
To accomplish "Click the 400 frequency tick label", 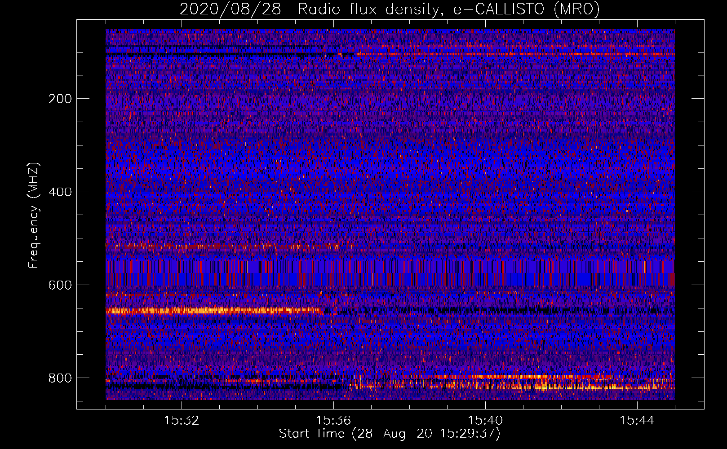I will pos(60,192).
